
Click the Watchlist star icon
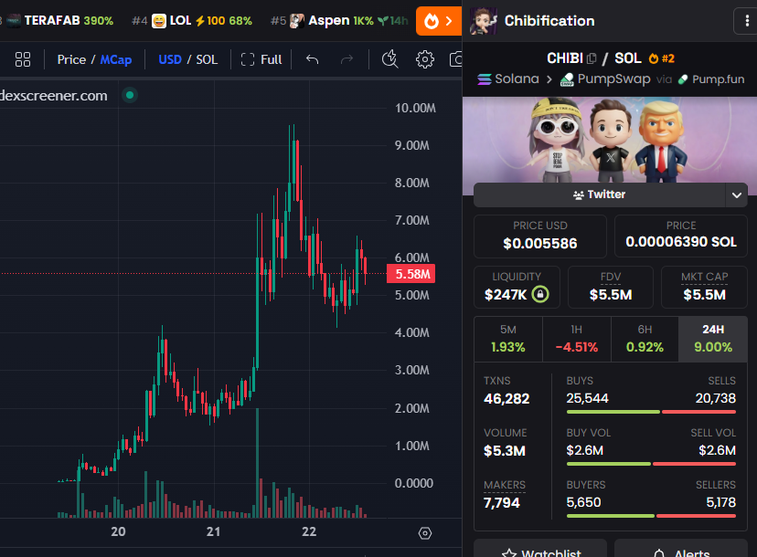coord(509,553)
